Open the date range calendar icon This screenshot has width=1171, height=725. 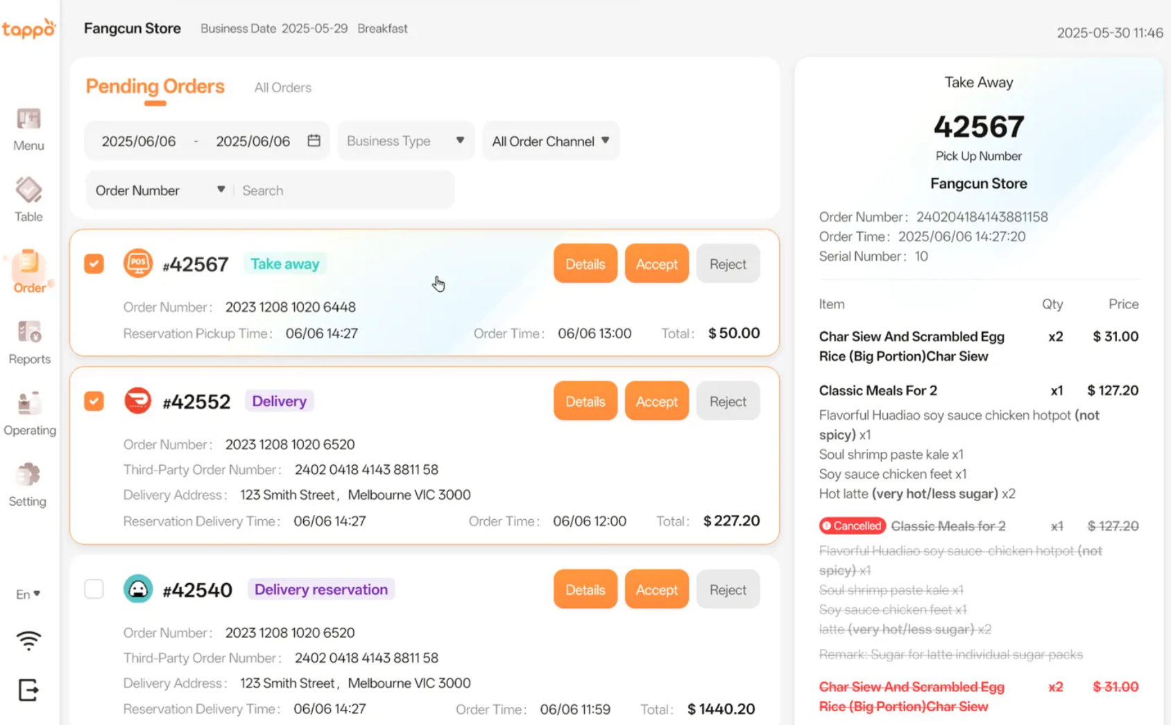click(x=314, y=141)
